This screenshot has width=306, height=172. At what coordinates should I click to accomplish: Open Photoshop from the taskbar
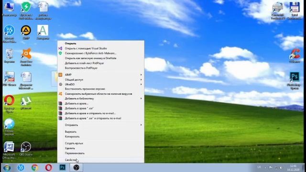(x=63, y=168)
